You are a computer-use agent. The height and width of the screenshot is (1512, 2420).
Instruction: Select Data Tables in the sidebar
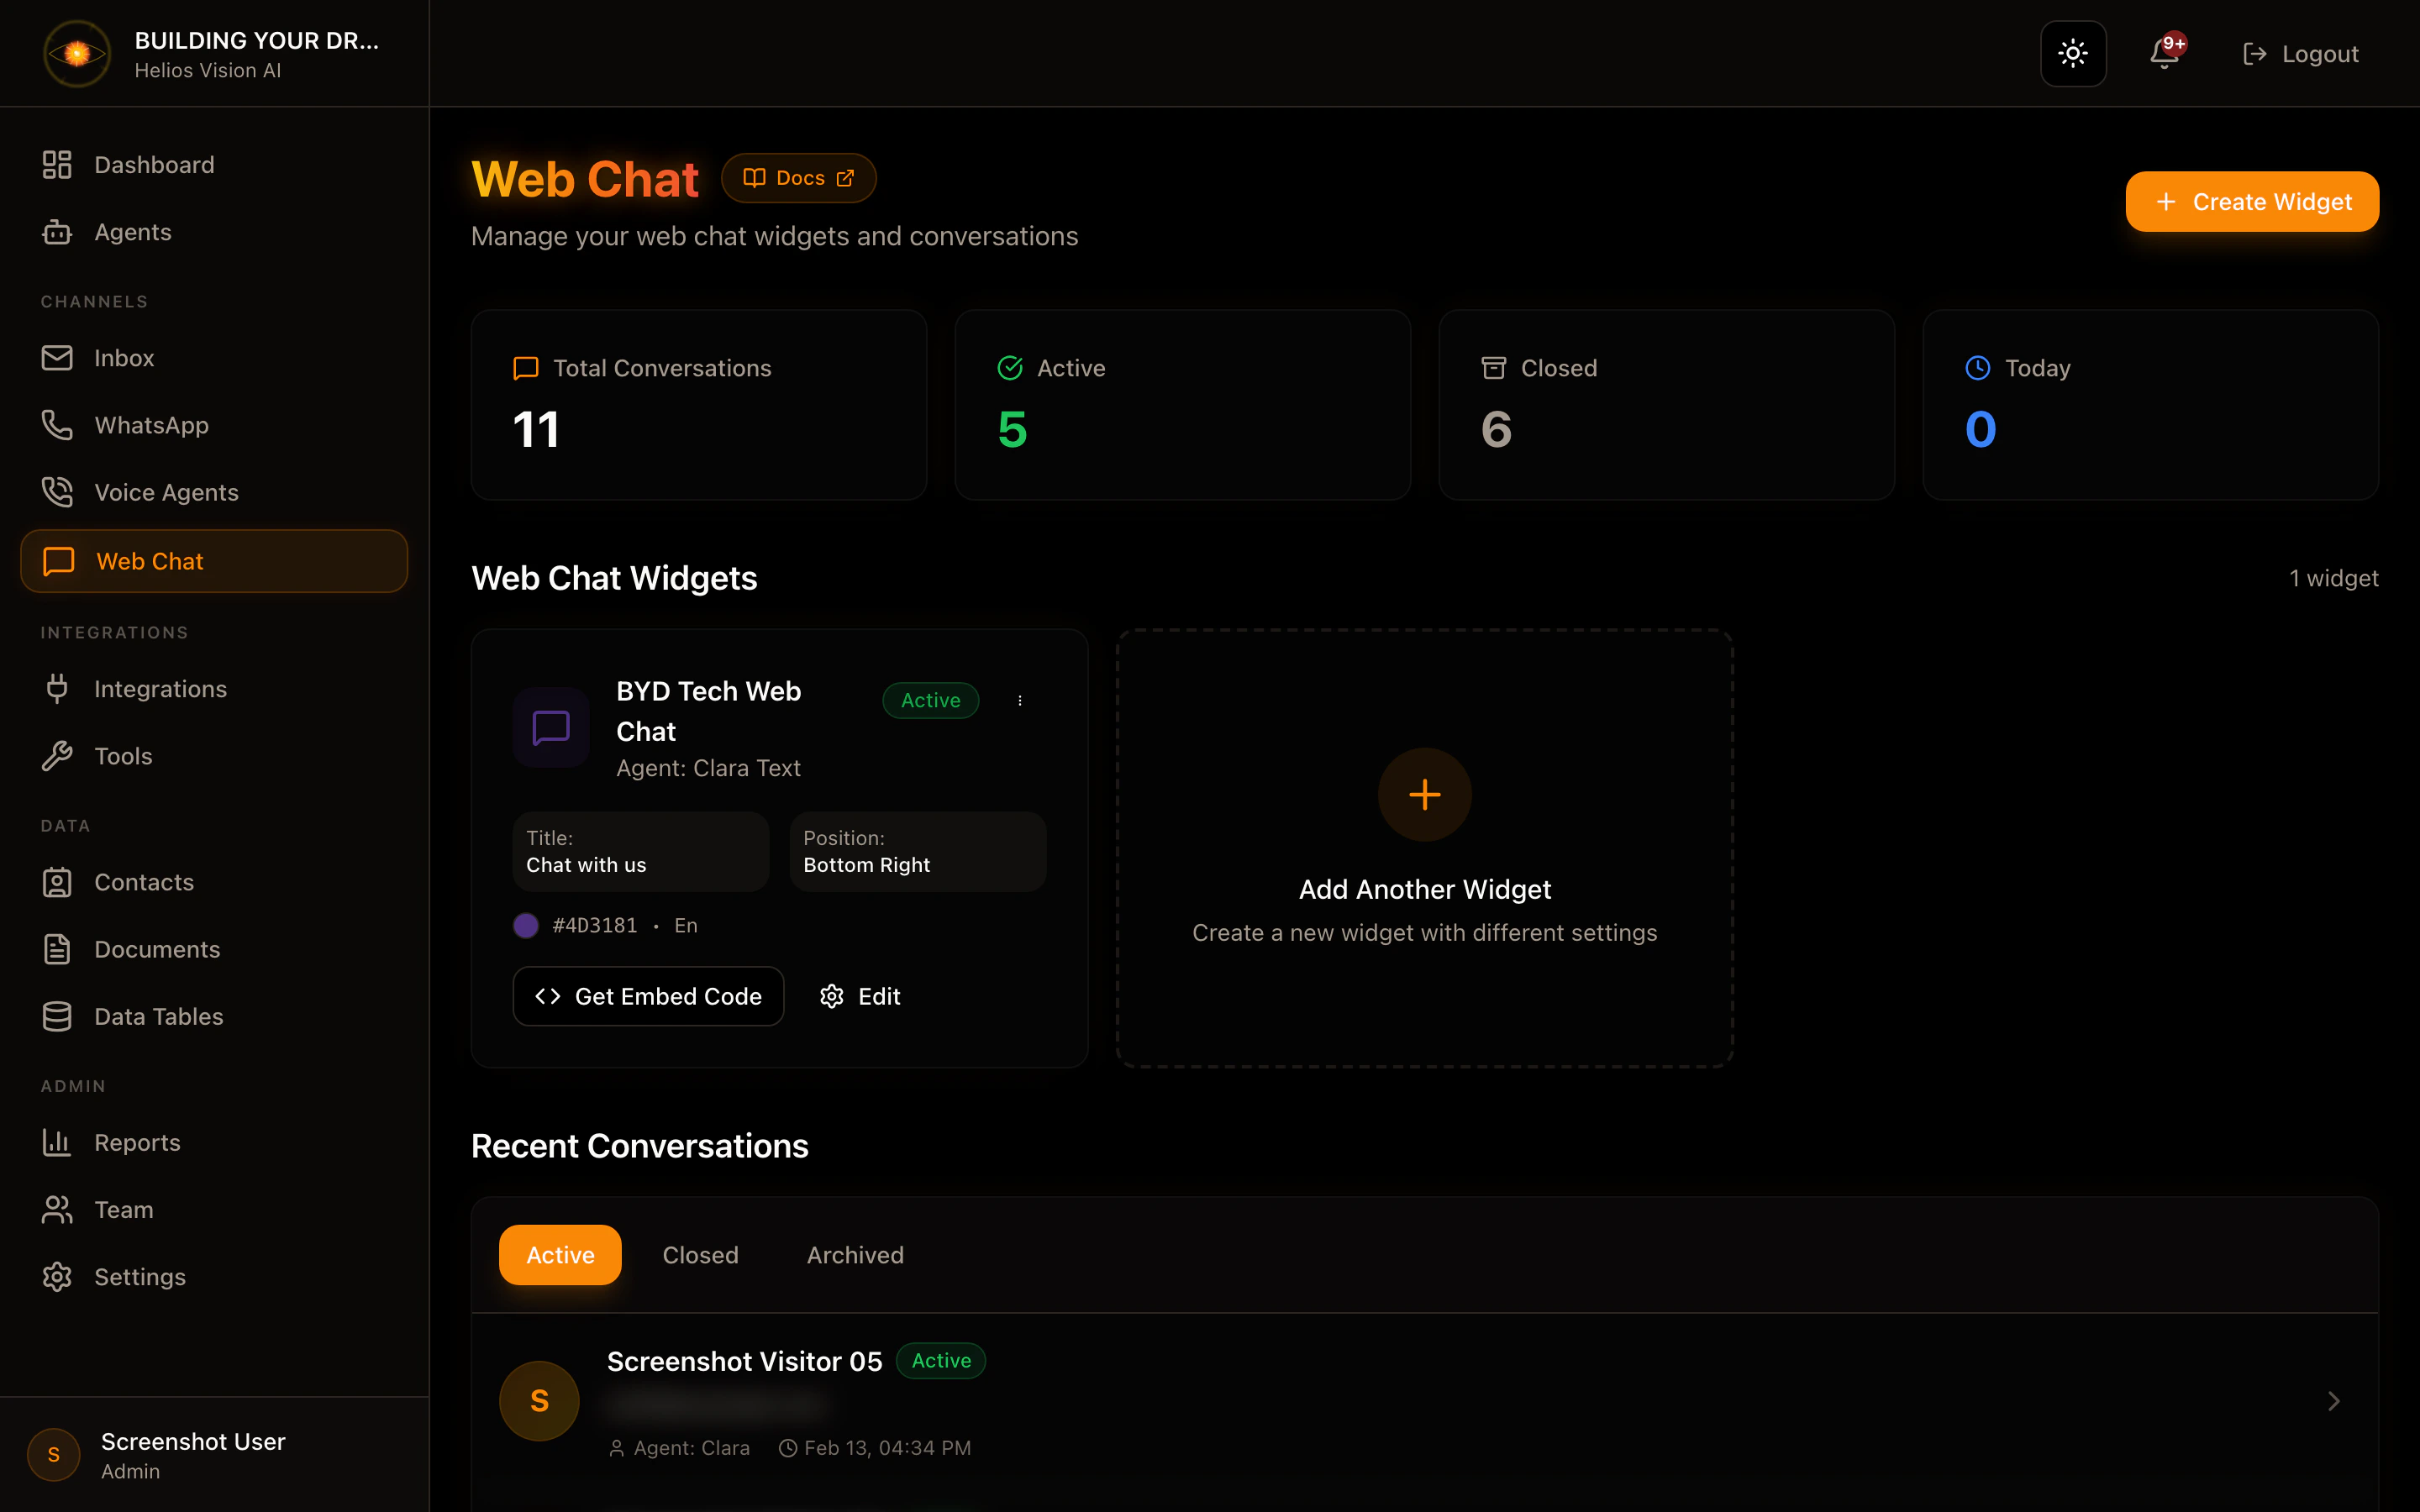(159, 1016)
